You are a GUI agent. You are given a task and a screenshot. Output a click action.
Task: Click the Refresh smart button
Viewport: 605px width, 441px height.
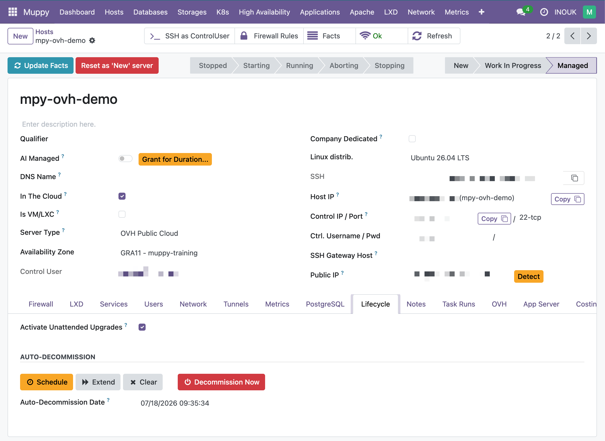[x=434, y=36]
